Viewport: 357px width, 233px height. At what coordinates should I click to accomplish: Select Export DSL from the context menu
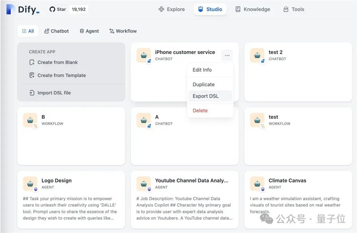(x=206, y=96)
